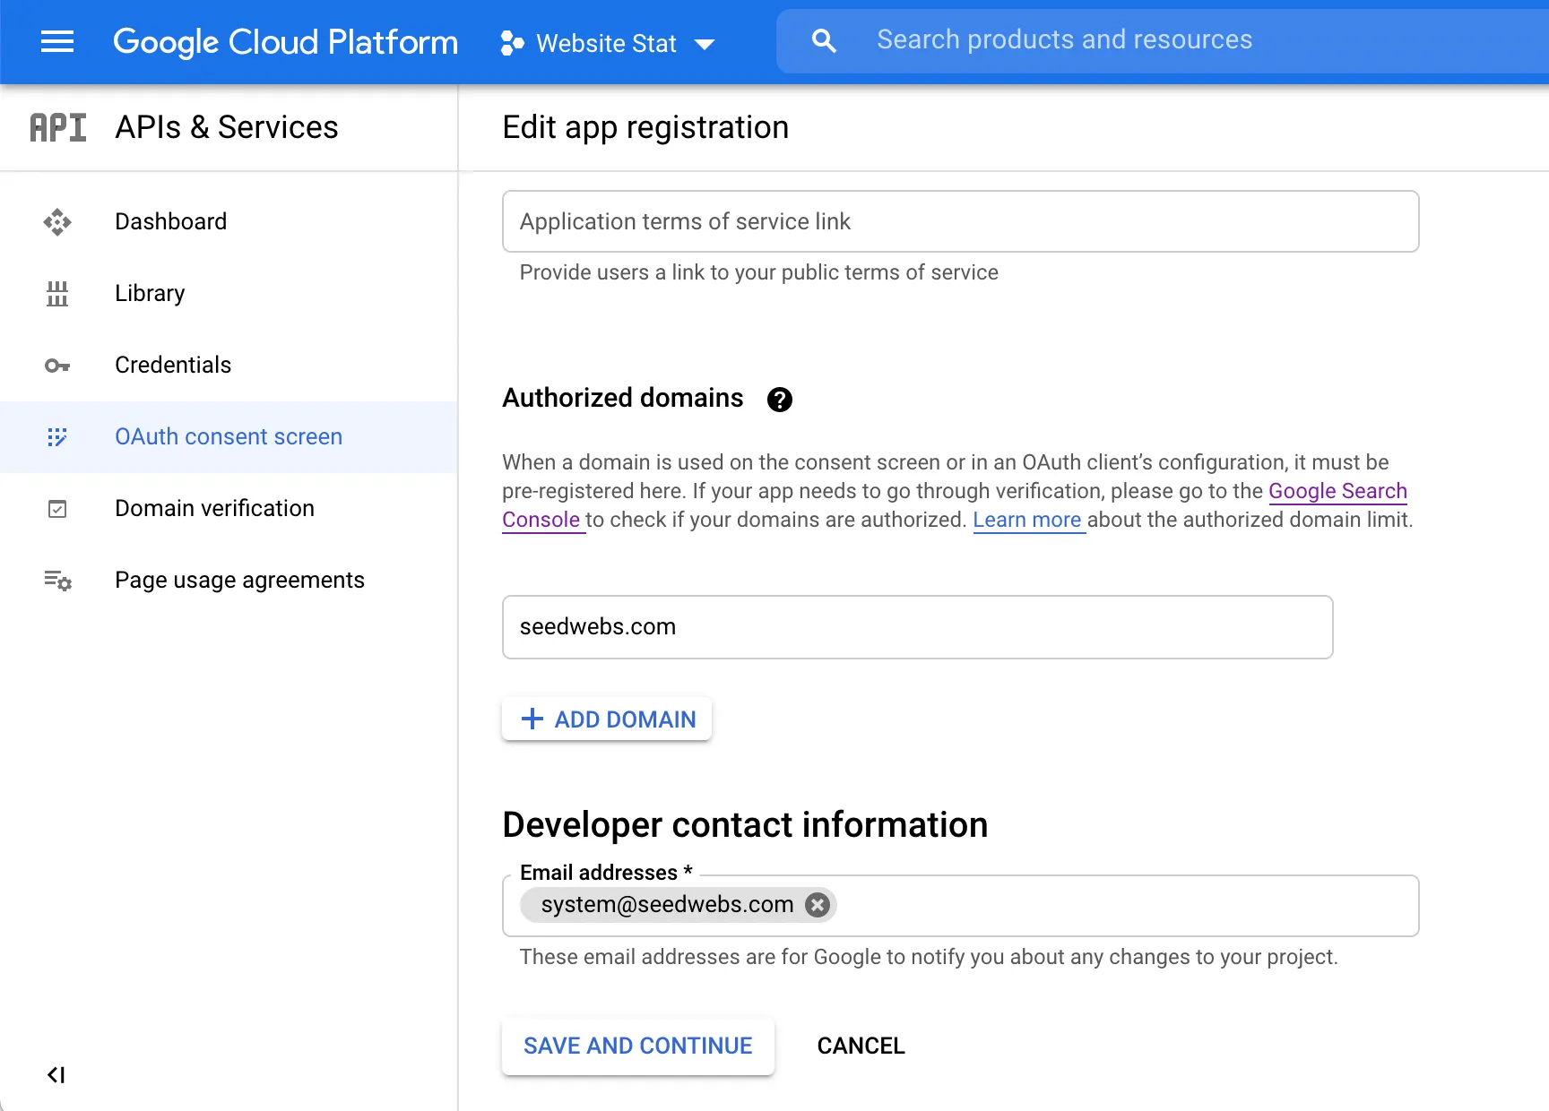The width and height of the screenshot is (1549, 1111).
Task: Open the Google Search Console link
Action: pyautogui.click(x=1337, y=491)
